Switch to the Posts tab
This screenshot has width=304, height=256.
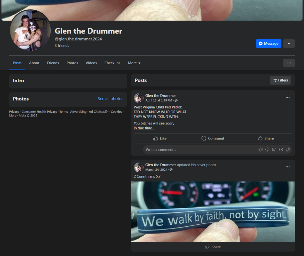17,63
